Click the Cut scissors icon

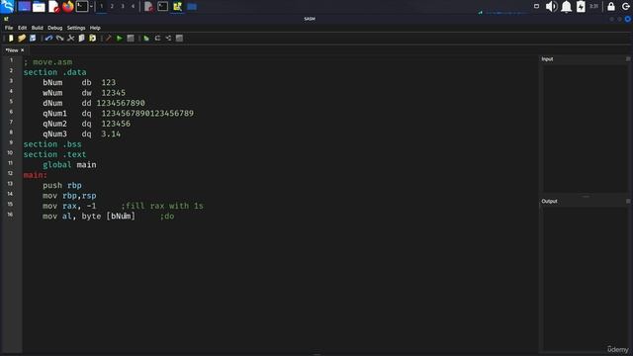[x=70, y=38]
